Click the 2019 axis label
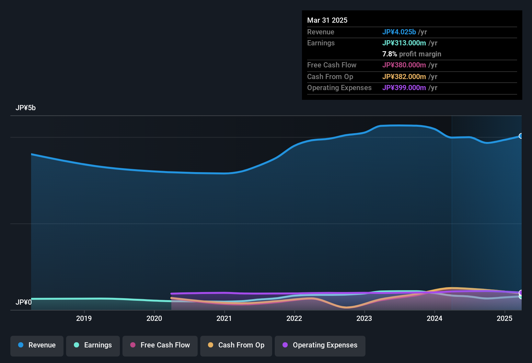Screen dimensions: 532x363 click(x=84, y=318)
